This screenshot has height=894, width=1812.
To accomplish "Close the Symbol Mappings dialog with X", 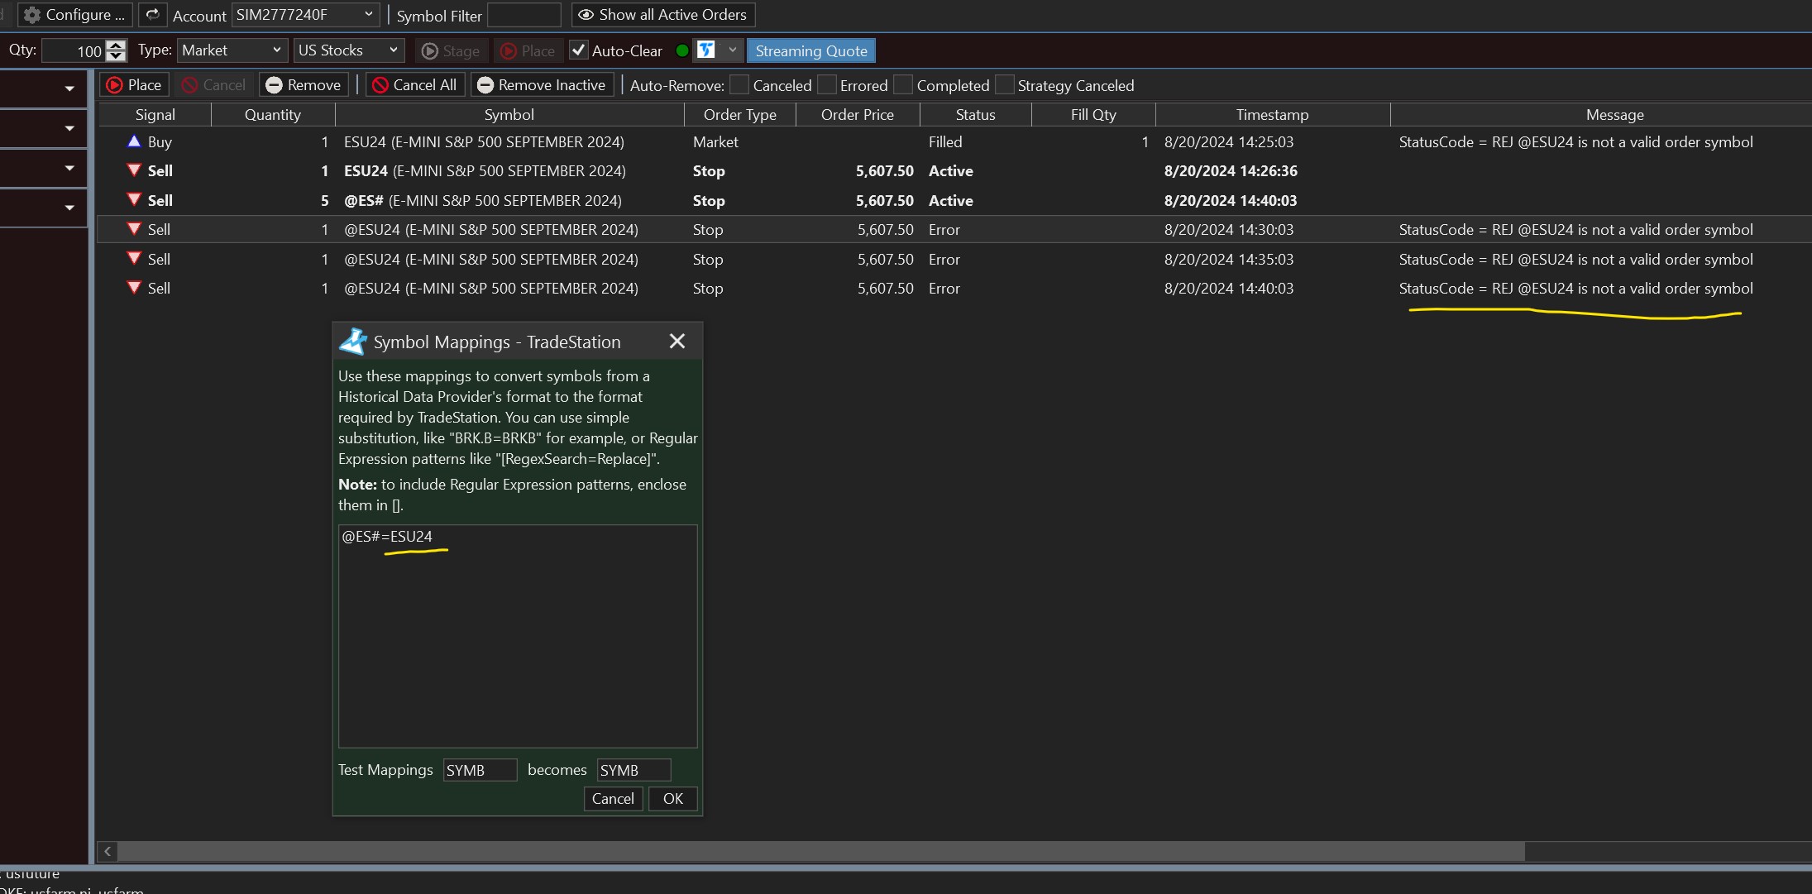I will click(x=677, y=342).
